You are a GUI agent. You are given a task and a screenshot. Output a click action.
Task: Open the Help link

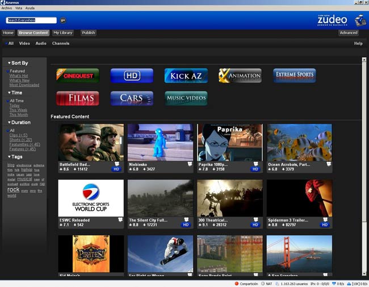coord(358,43)
